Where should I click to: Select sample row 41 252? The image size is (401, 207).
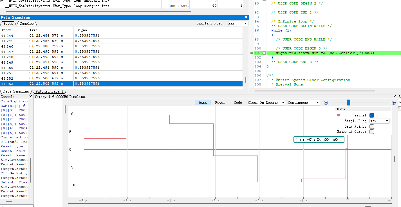(x=121, y=78)
